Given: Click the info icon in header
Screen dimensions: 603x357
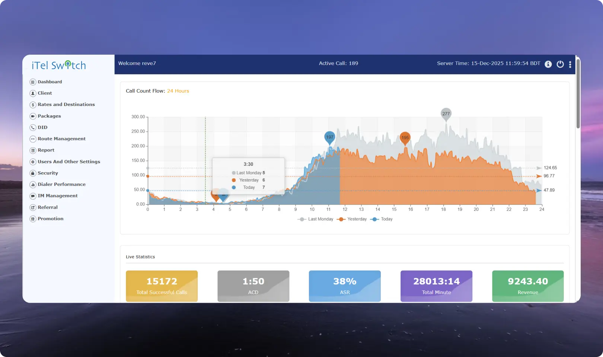Looking at the screenshot, I should pos(548,64).
